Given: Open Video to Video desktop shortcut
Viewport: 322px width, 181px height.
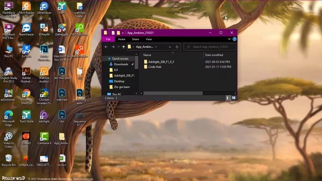Looking at the screenshot, I should pyautogui.click(x=9, y=140).
